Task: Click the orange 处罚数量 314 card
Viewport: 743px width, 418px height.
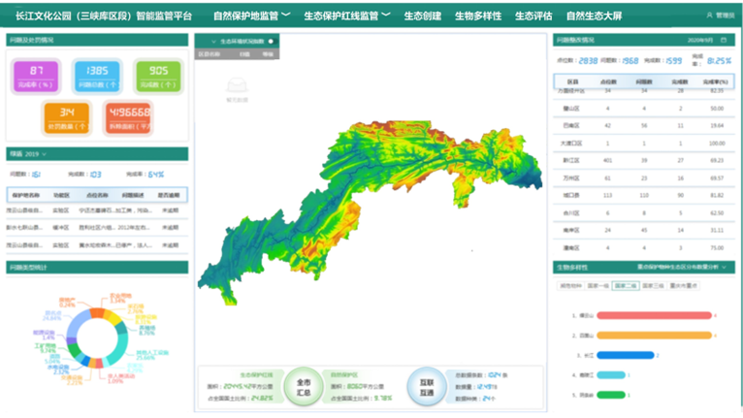Action: coord(67,119)
